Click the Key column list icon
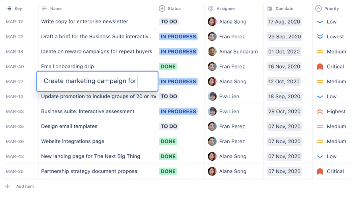The image size is (353, 197). [x=8, y=8]
